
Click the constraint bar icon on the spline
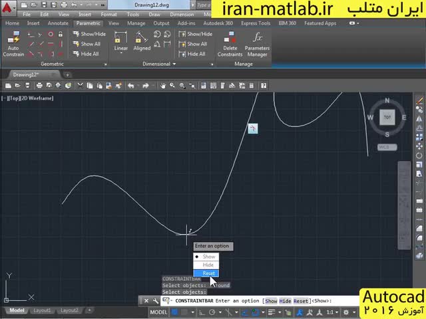pyautogui.click(x=253, y=128)
